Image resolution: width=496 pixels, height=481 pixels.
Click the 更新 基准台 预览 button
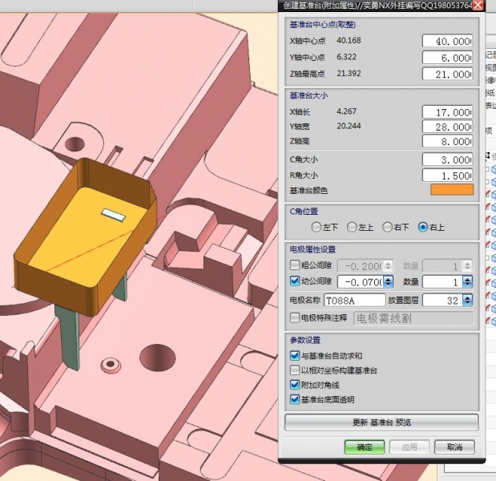pyautogui.click(x=381, y=422)
